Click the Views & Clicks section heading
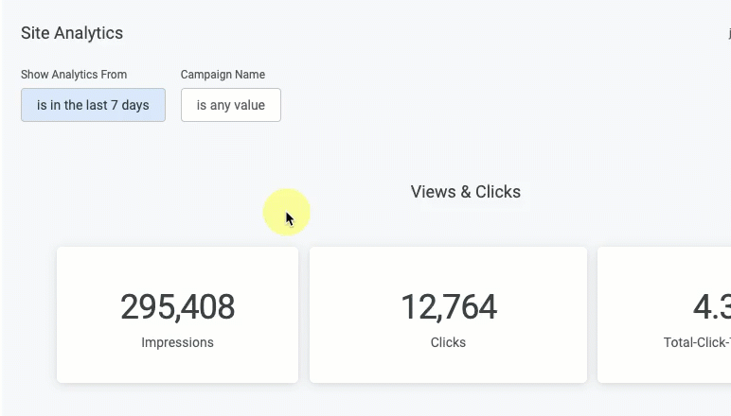The height and width of the screenshot is (416, 731). [x=465, y=192]
